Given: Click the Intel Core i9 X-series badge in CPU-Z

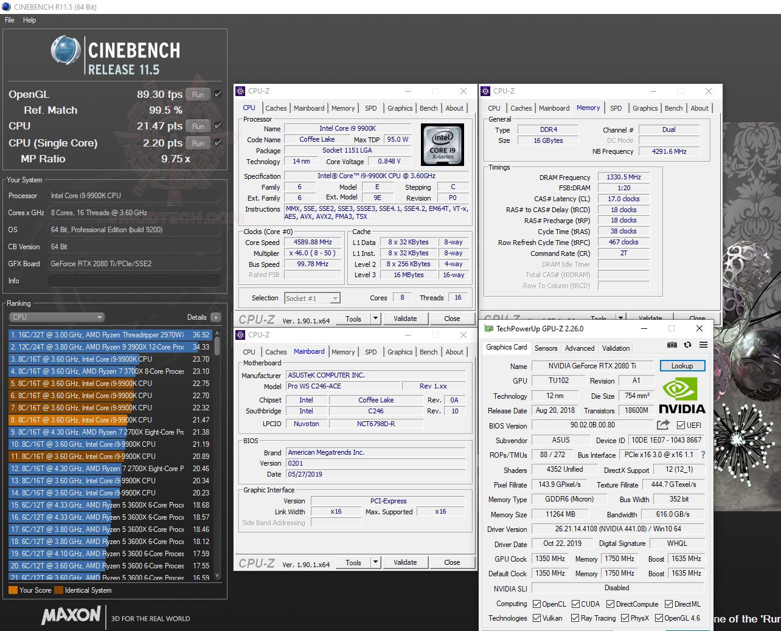Looking at the screenshot, I should click(442, 145).
